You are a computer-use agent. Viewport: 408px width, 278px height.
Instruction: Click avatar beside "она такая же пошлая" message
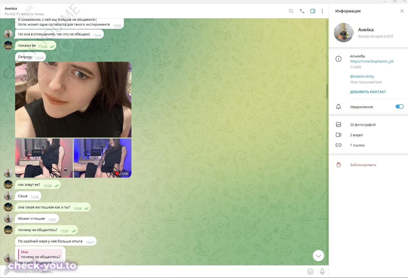(x=8, y=207)
